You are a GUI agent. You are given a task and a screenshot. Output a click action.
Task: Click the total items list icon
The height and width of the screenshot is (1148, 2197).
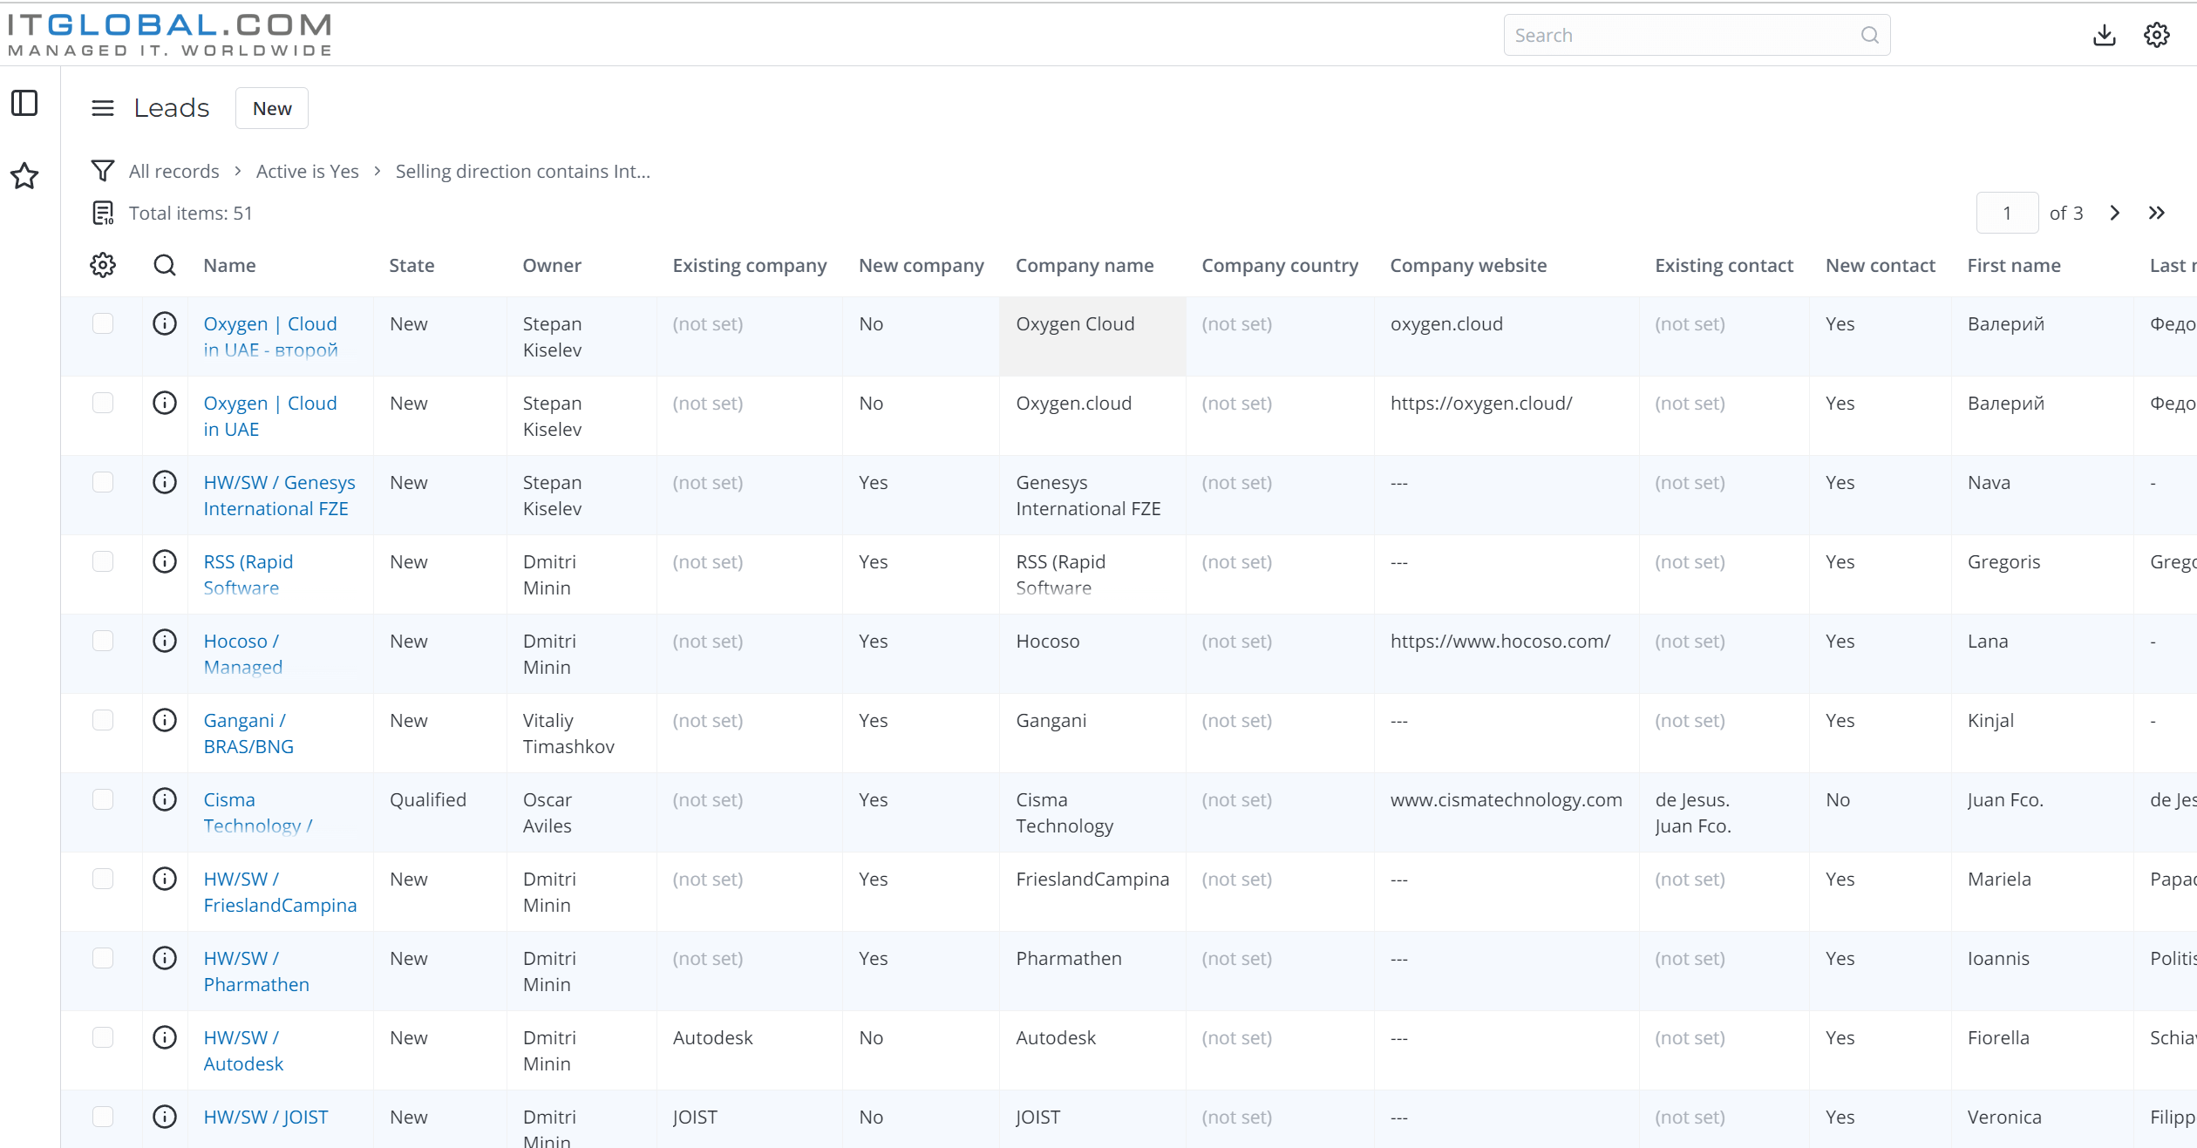[x=103, y=213]
